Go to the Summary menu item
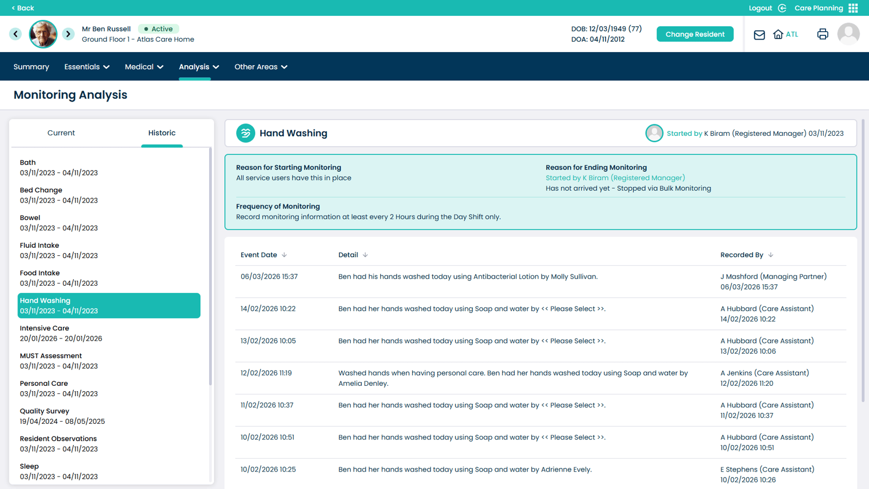Image resolution: width=869 pixels, height=489 pixels. pyautogui.click(x=31, y=67)
